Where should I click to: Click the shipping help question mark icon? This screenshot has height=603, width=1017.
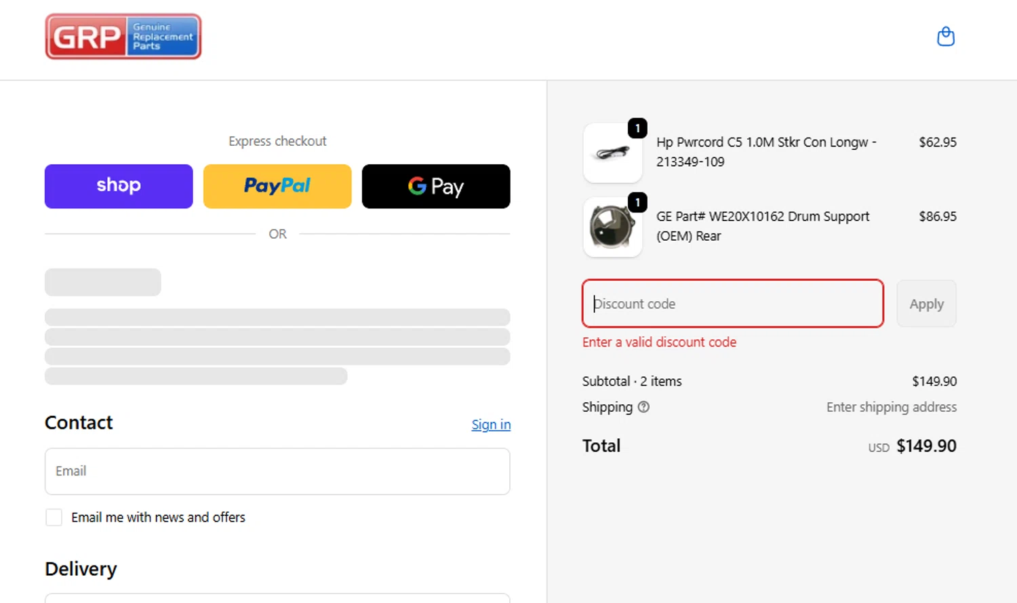pos(643,407)
